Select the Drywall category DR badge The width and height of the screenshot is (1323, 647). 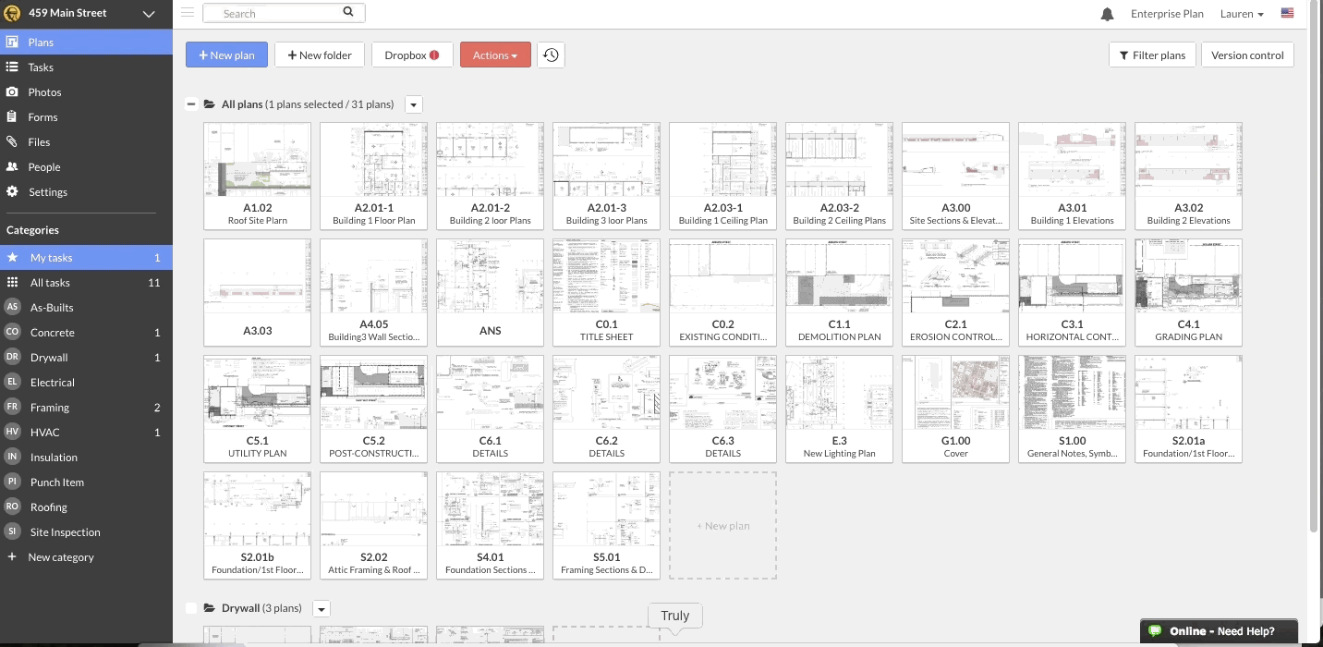[x=12, y=357]
